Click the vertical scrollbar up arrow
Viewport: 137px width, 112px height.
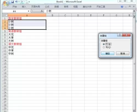tap(134, 17)
